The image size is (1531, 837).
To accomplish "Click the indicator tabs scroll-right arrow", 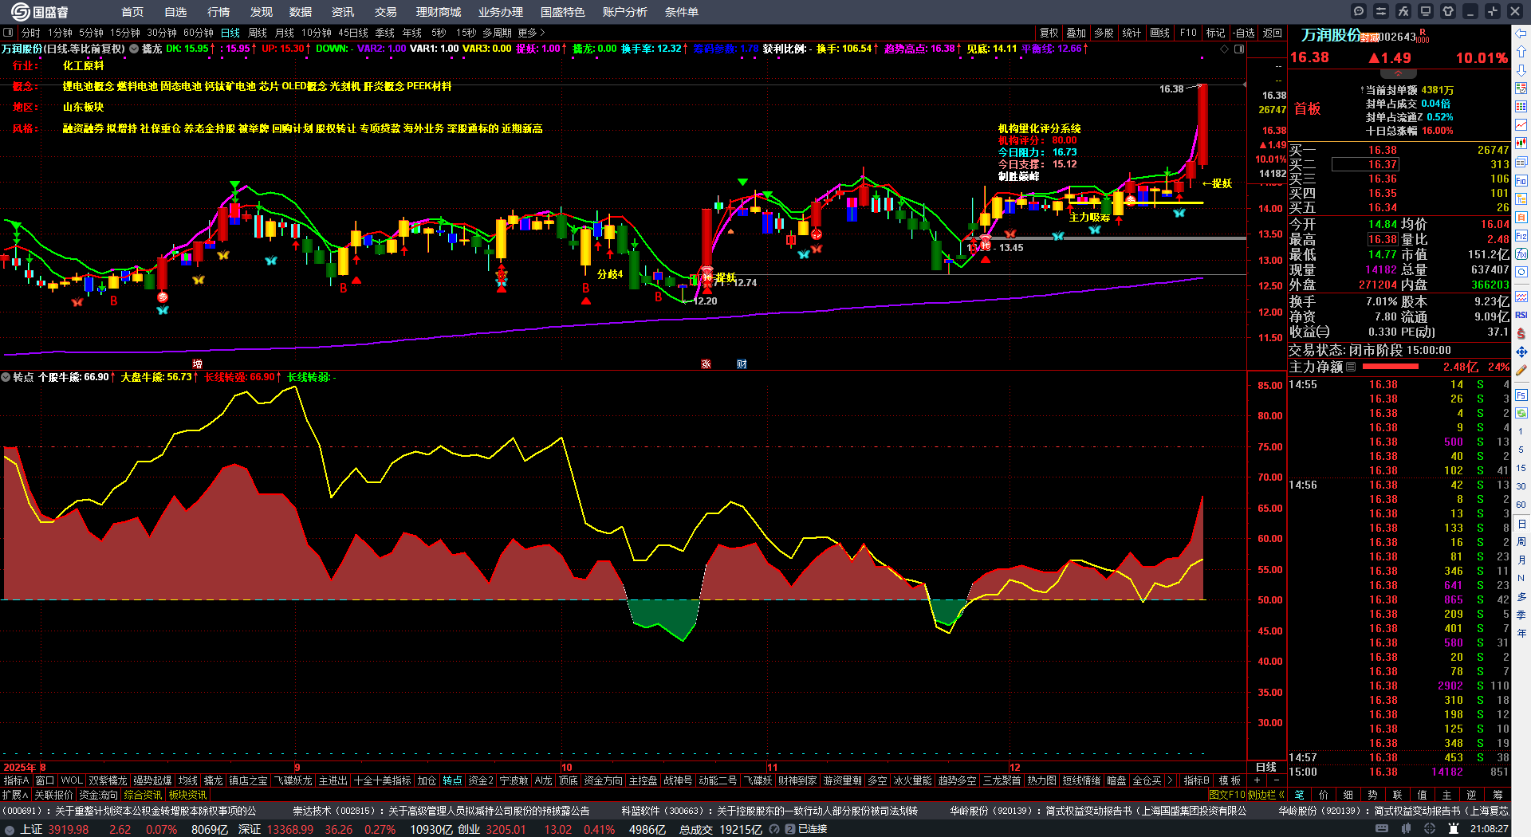I will (1170, 780).
